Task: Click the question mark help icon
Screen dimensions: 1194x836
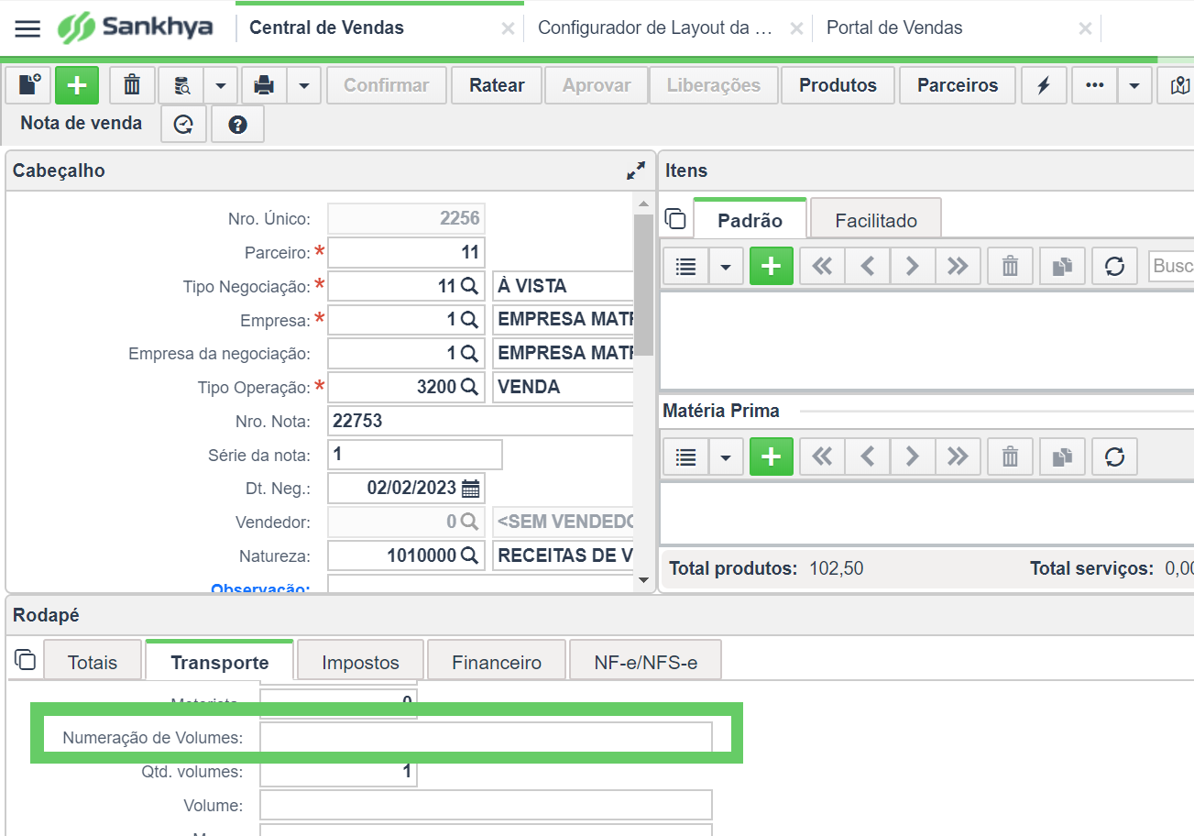Action: click(238, 125)
